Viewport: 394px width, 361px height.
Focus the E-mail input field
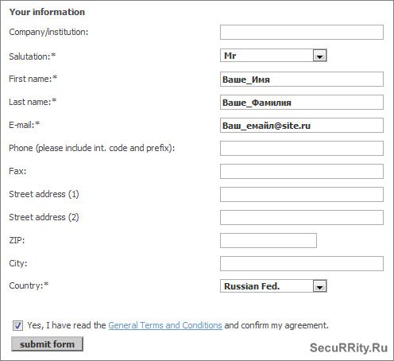pos(302,125)
